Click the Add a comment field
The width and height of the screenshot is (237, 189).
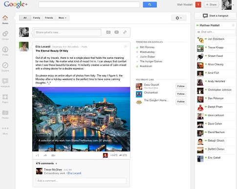(x=81, y=181)
